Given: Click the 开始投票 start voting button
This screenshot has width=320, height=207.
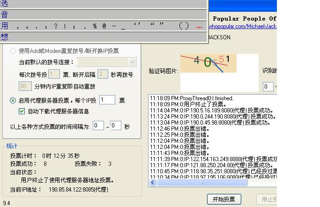Looking at the screenshot, I should 223,199.
